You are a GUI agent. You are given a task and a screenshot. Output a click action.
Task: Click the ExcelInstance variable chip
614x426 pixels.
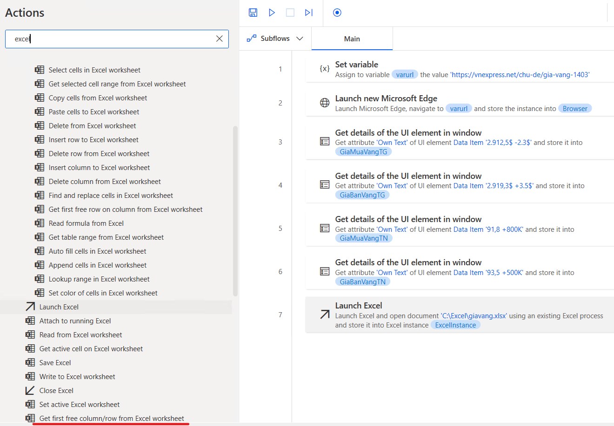tap(455, 325)
